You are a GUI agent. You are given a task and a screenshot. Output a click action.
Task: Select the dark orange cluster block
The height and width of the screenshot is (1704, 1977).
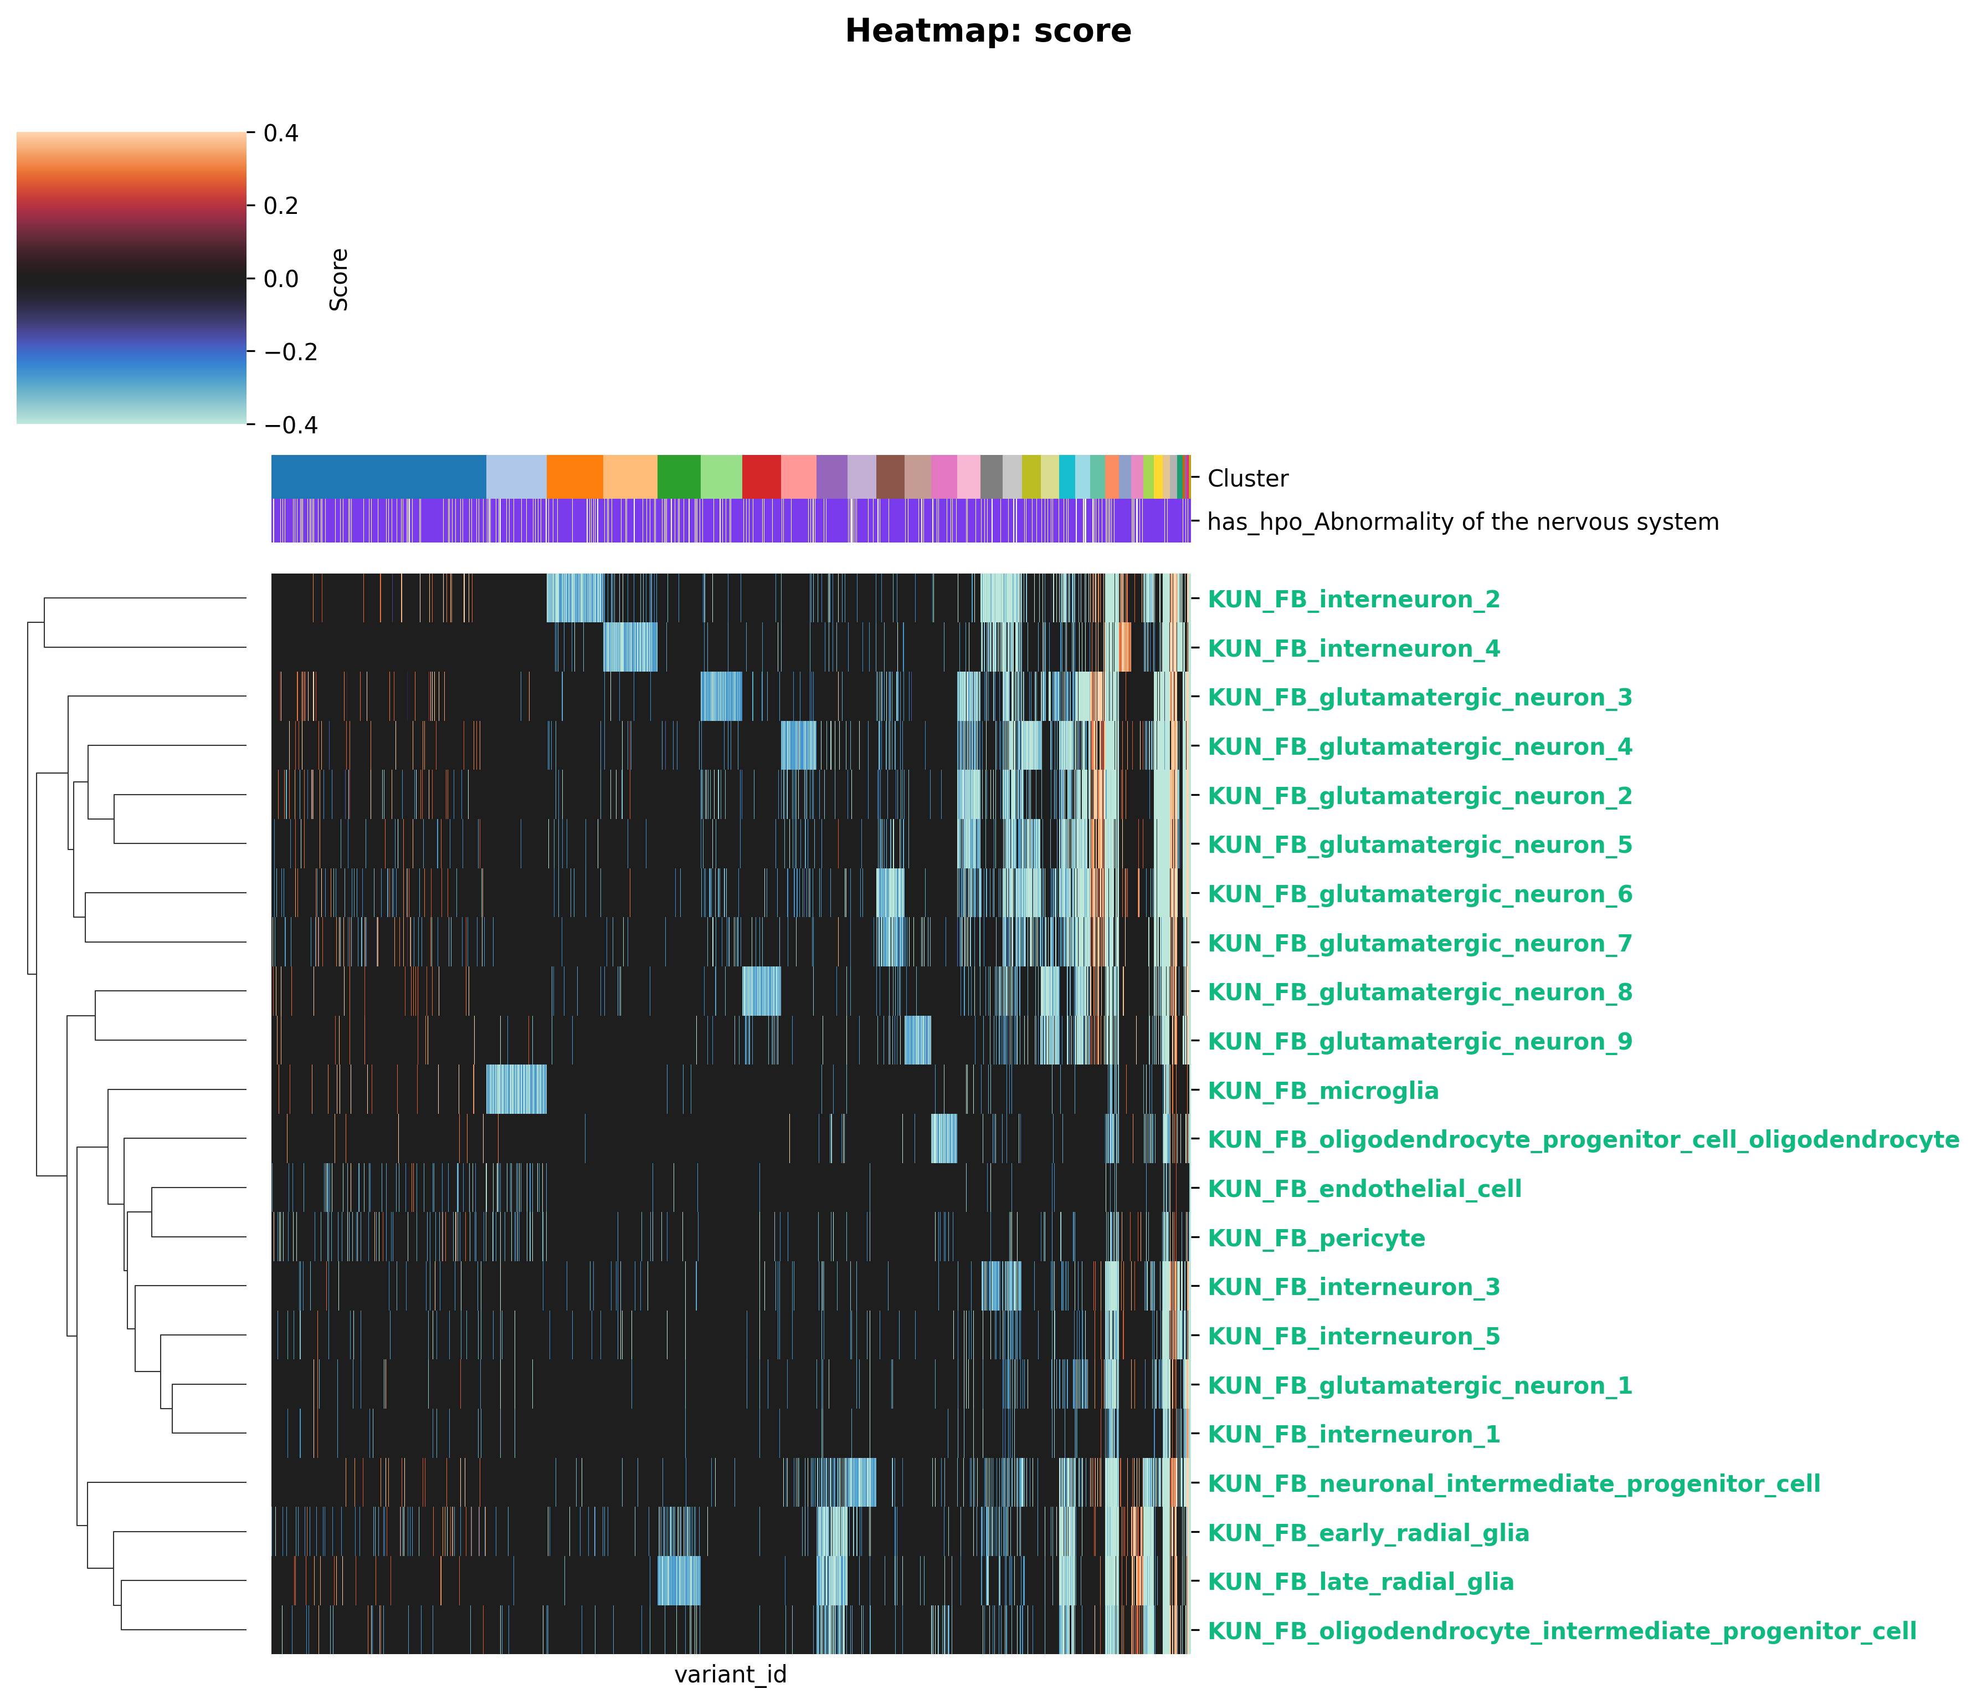[x=574, y=477]
